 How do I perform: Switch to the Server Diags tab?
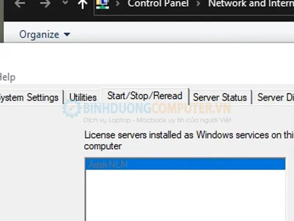pos(275,98)
